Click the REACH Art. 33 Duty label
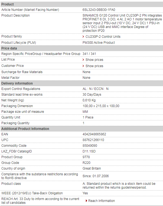 [x=40, y=201]
